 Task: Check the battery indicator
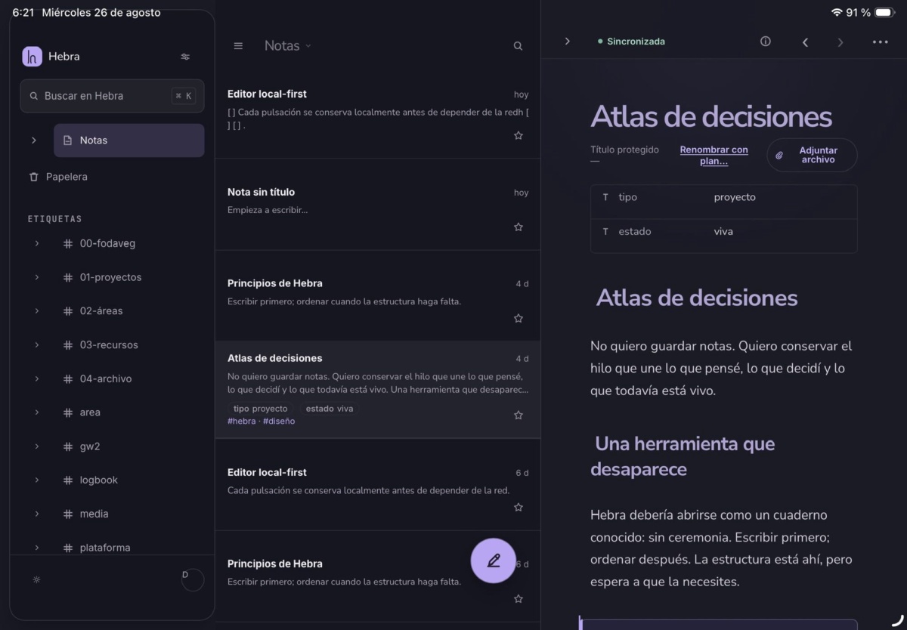coord(884,13)
